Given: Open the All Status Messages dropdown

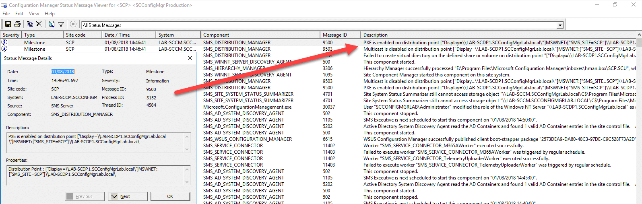Looking at the screenshot, I should pos(560,25).
